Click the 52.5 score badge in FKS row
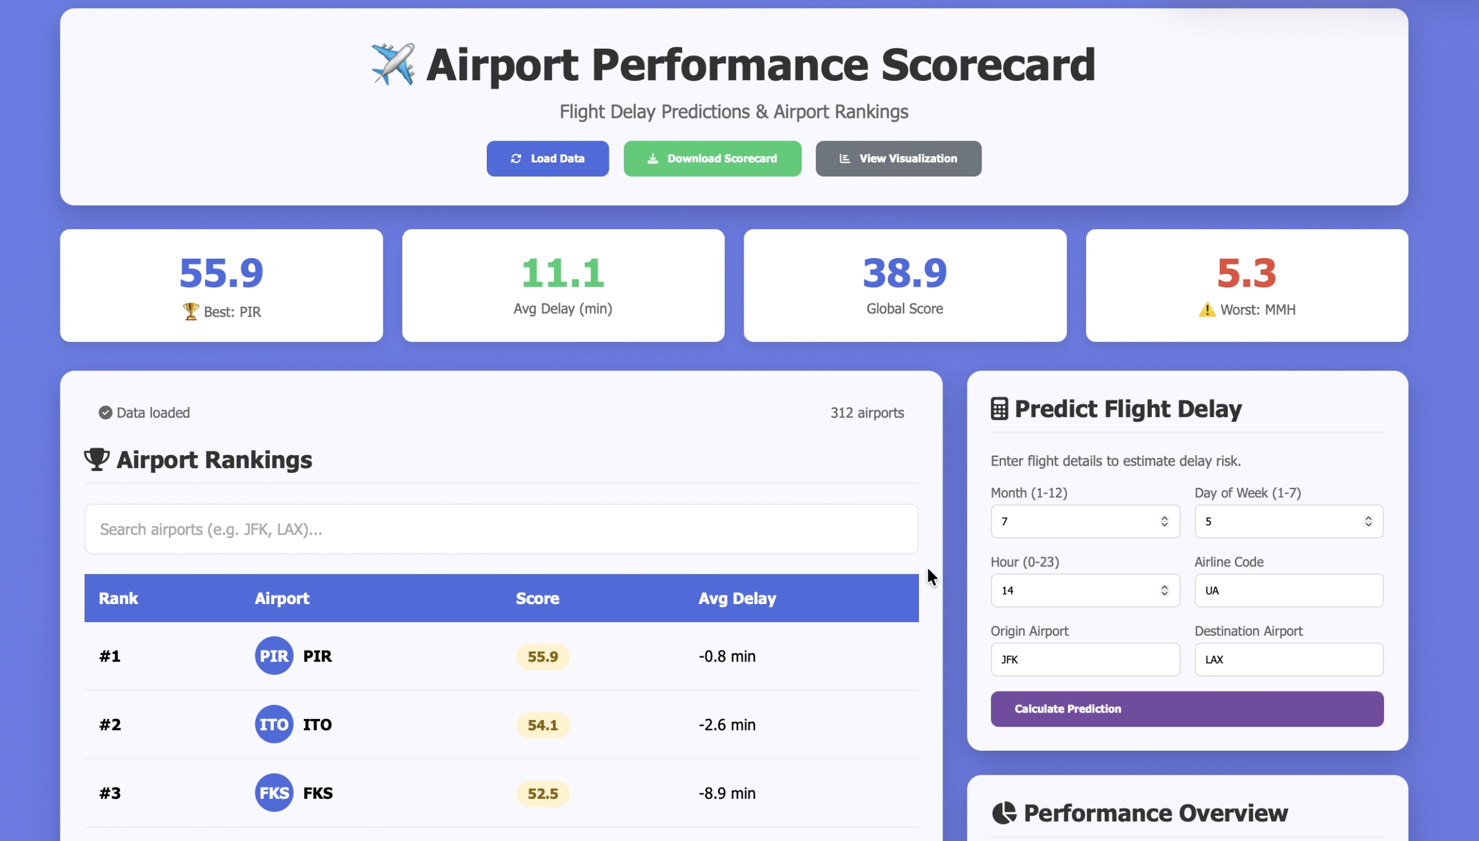1479x841 pixels. 542,793
